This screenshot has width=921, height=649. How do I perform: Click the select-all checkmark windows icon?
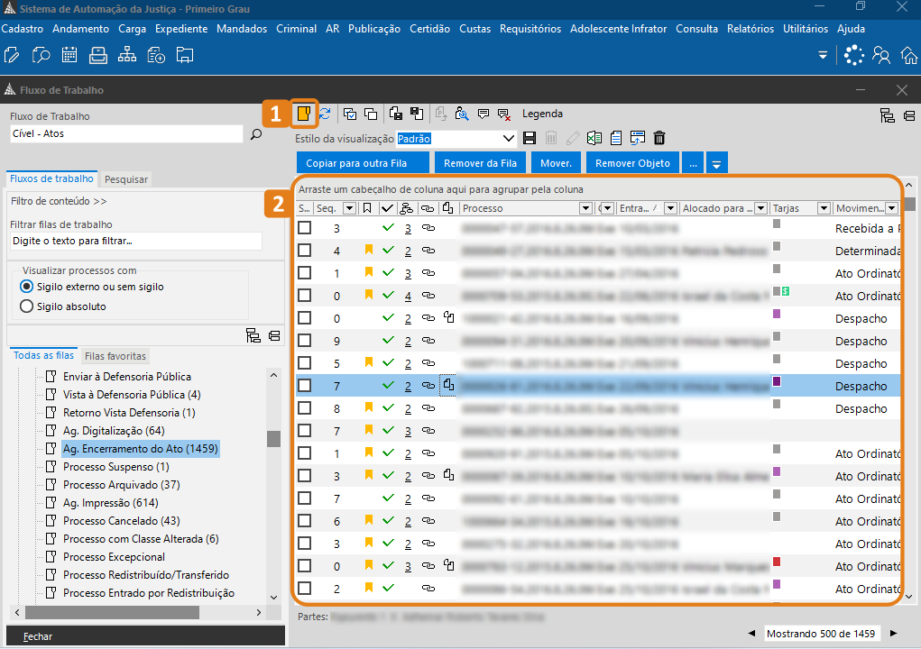point(350,114)
